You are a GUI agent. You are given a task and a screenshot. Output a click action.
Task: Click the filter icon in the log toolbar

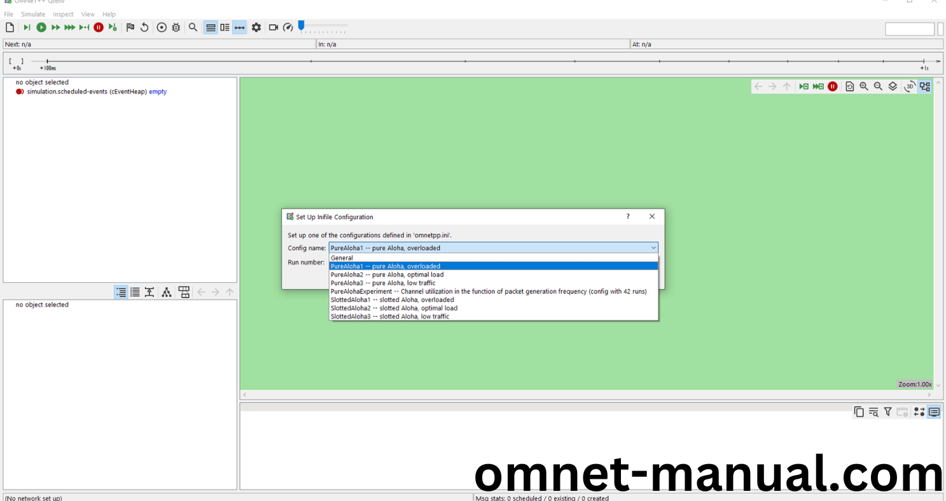tap(887, 412)
